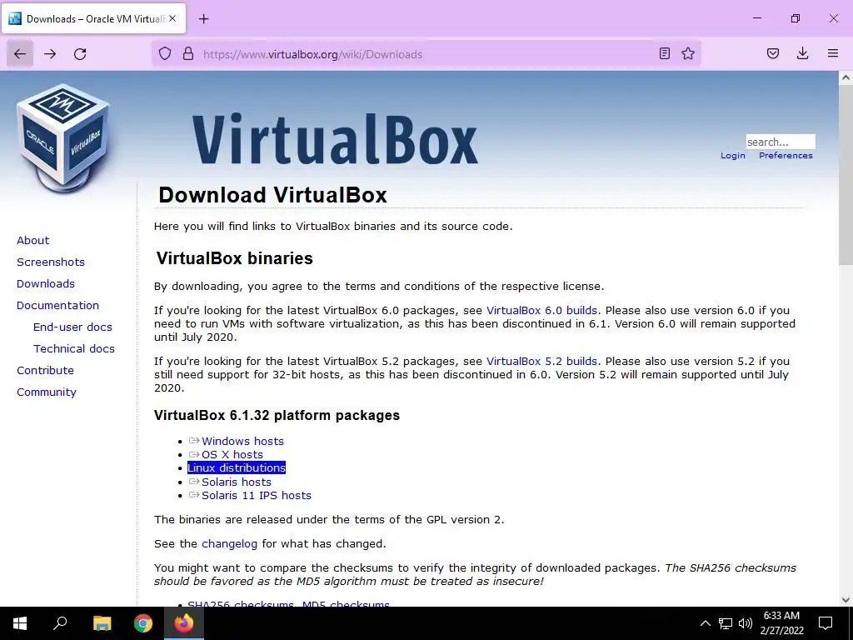
Task: Open Windows taskbar search magnifier
Action: 60,623
